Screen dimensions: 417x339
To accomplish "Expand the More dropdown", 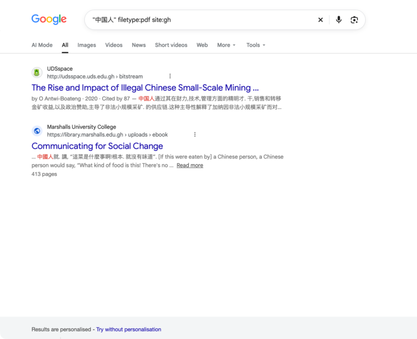I will [x=226, y=45].
